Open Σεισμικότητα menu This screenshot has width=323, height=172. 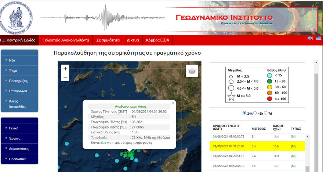pyautogui.click(x=108, y=40)
